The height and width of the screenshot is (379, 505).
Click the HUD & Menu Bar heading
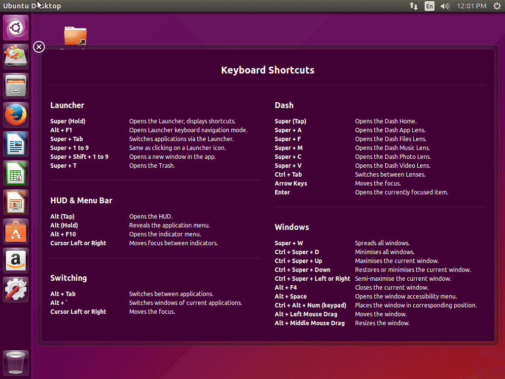[x=81, y=200]
